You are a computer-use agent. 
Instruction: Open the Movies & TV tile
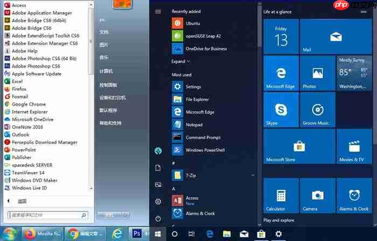click(x=354, y=146)
